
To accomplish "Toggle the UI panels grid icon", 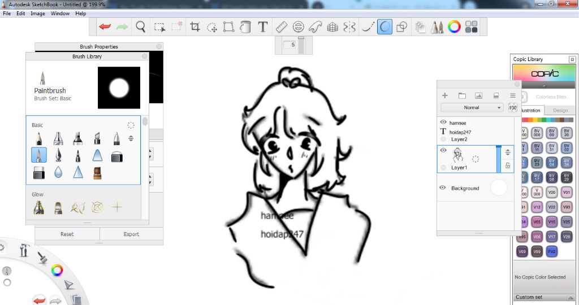I will pyautogui.click(x=471, y=27).
